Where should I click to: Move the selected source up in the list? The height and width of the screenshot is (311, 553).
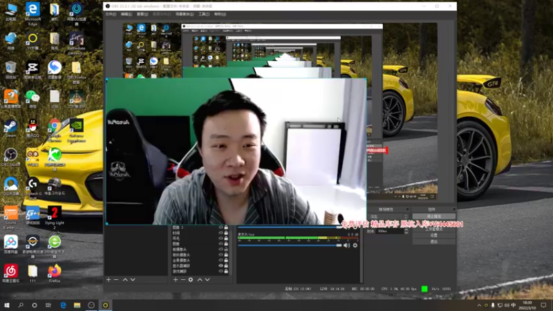[200, 280]
